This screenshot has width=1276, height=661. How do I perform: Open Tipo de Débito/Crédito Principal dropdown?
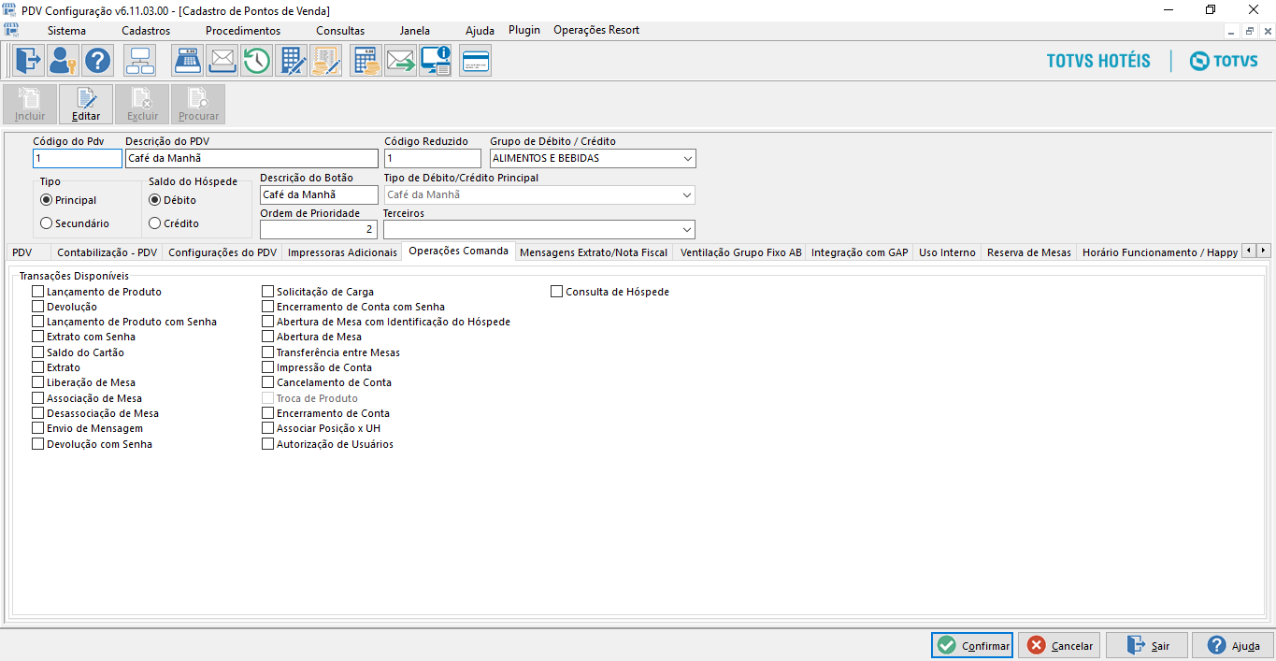(x=687, y=195)
